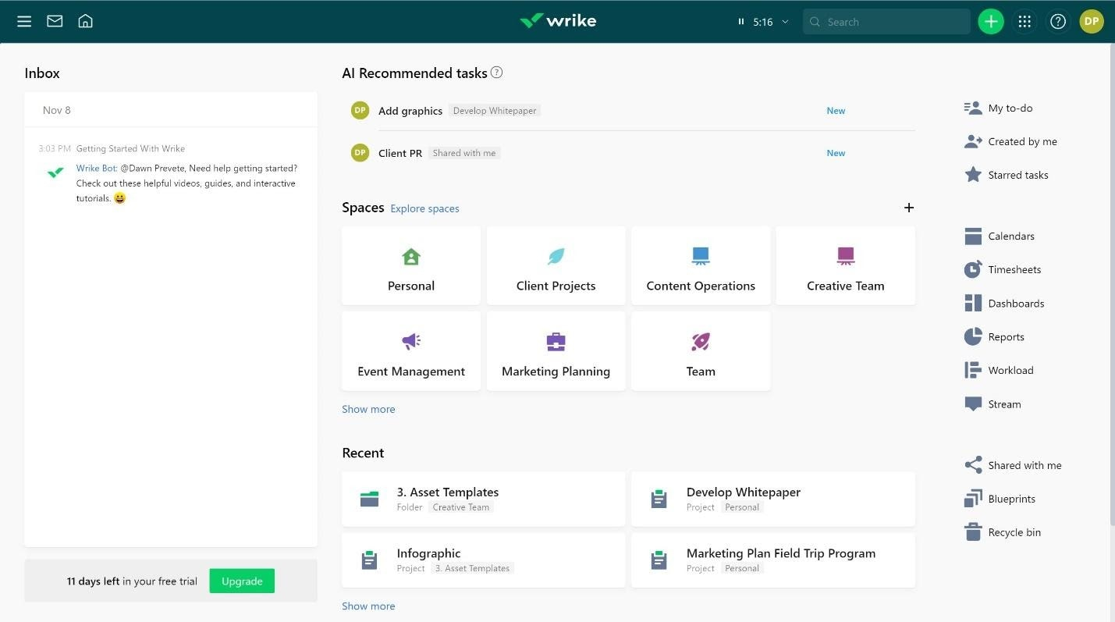Expand the timer dropdown arrow
This screenshot has height=622, width=1115.
point(785,22)
